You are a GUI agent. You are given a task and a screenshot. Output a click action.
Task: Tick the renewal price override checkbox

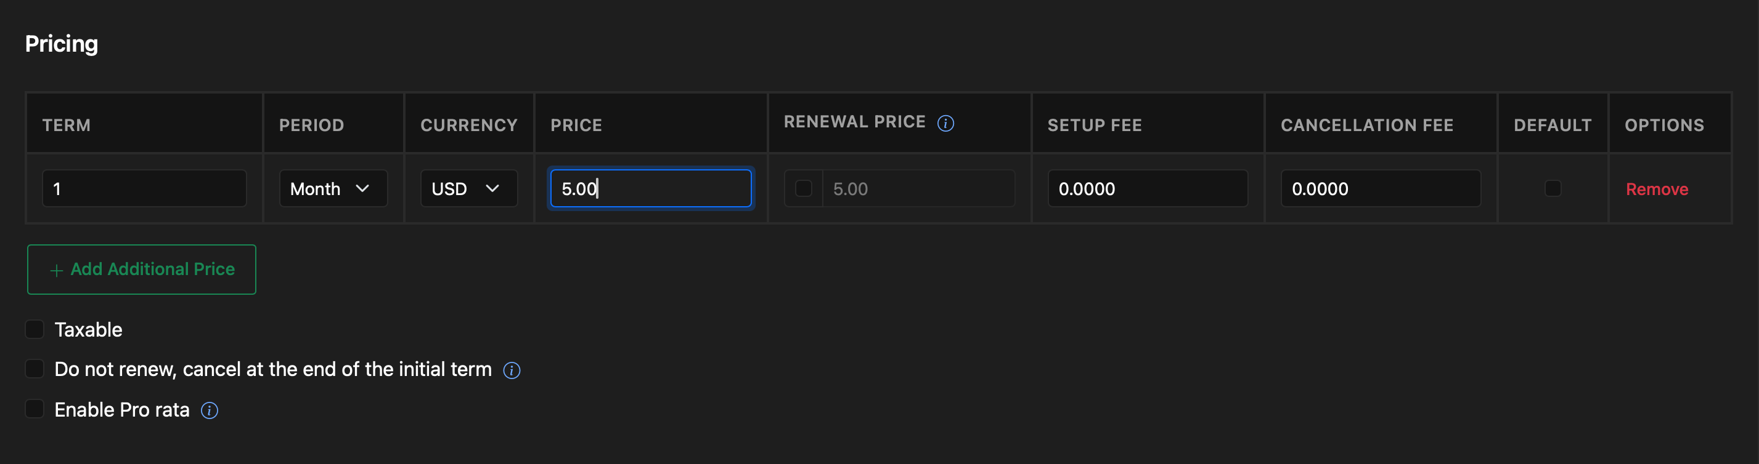pyautogui.click(x=804, y=188)
